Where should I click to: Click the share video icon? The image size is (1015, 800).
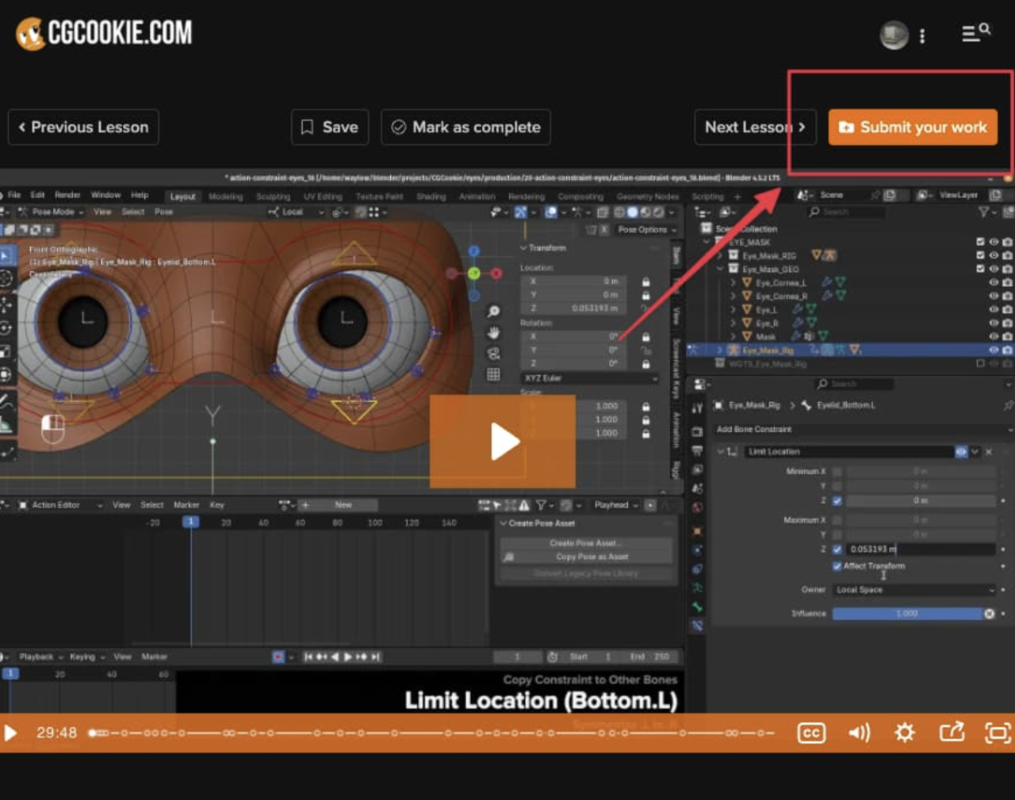pyautogui.click(x=952, y=733)
